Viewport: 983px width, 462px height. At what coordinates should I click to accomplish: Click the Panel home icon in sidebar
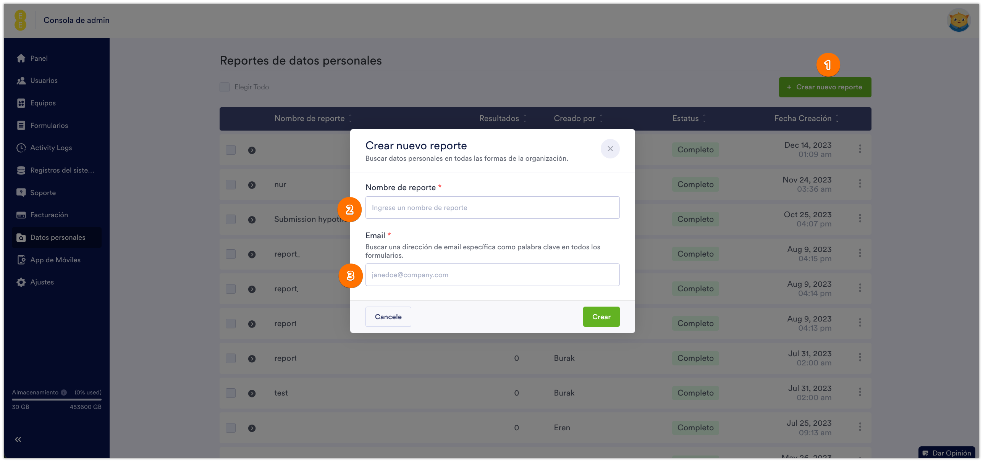(x=21, y=58)
